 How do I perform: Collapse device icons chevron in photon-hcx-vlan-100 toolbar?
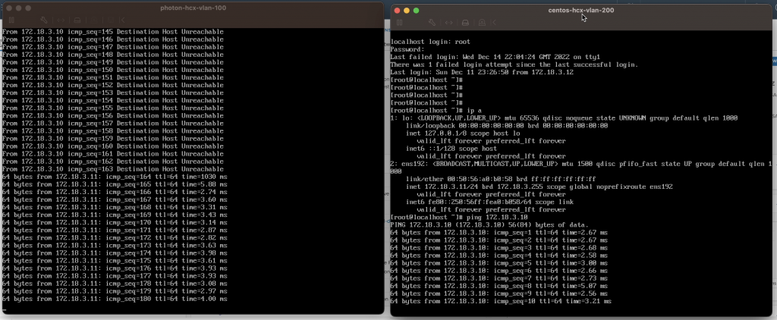(123, 20)
